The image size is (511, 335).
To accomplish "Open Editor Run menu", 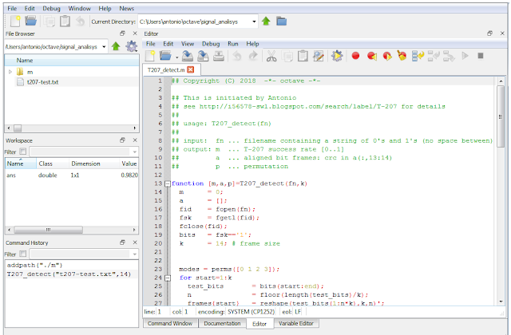I will [x=232, y=44].
